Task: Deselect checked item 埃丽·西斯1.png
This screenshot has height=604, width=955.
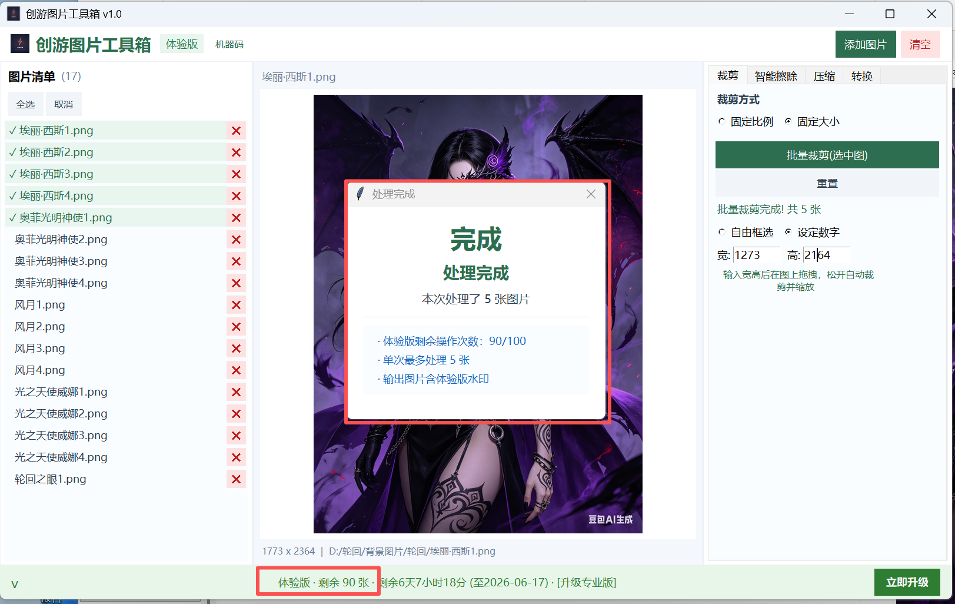Action: (x=116, y=131)
